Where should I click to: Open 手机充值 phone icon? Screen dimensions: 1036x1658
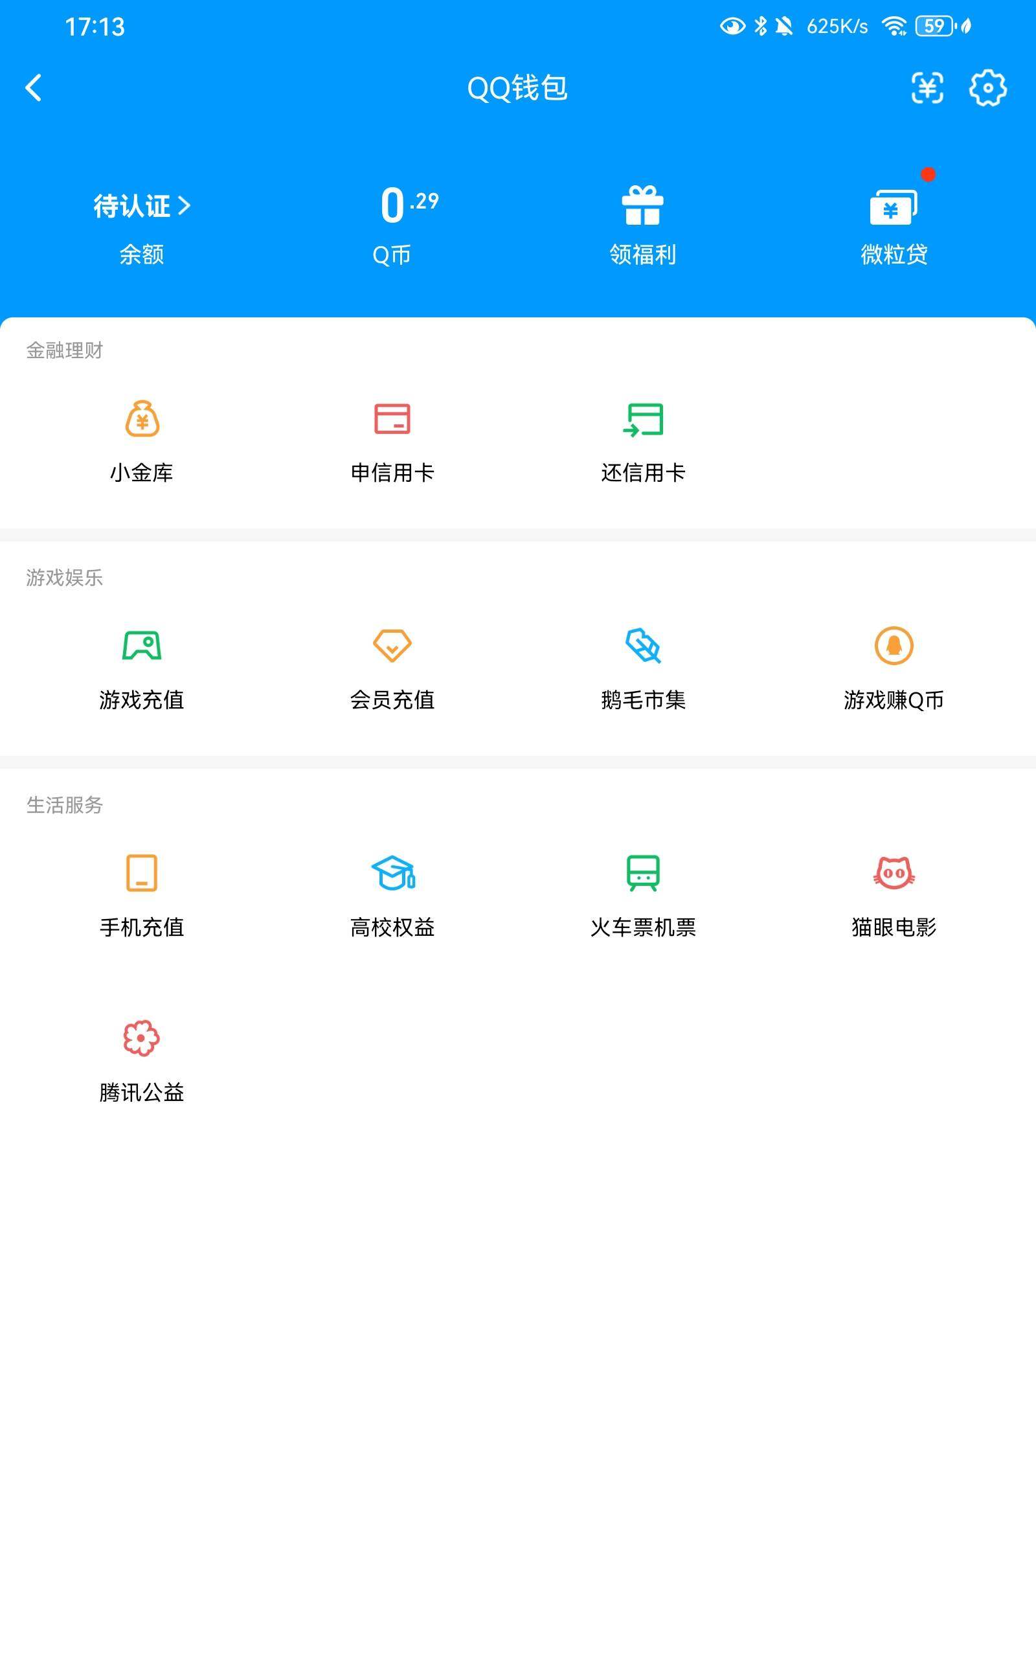click(142, 873)
